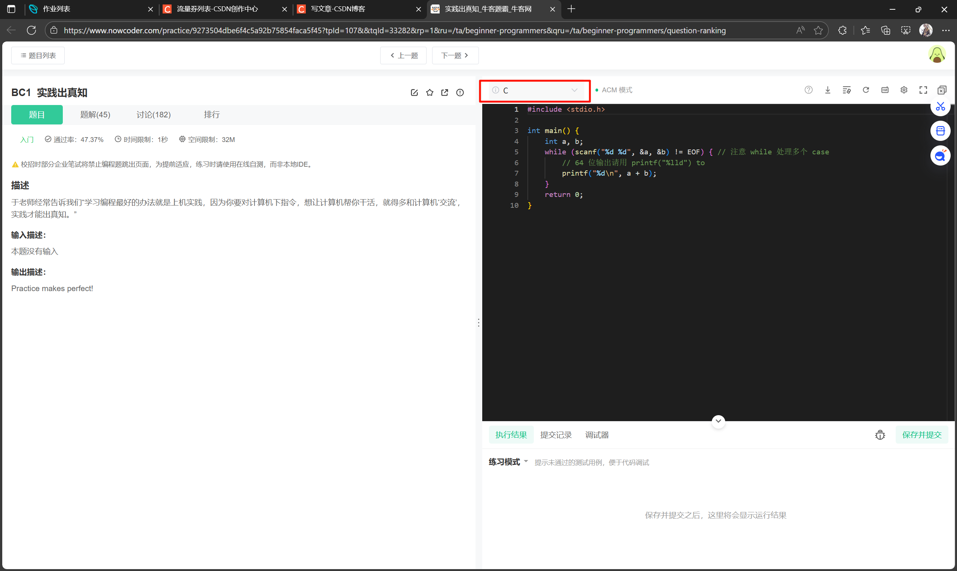957x571 pixels.
Task: Click the 保存并提交 button
Action: pos(921,435)
